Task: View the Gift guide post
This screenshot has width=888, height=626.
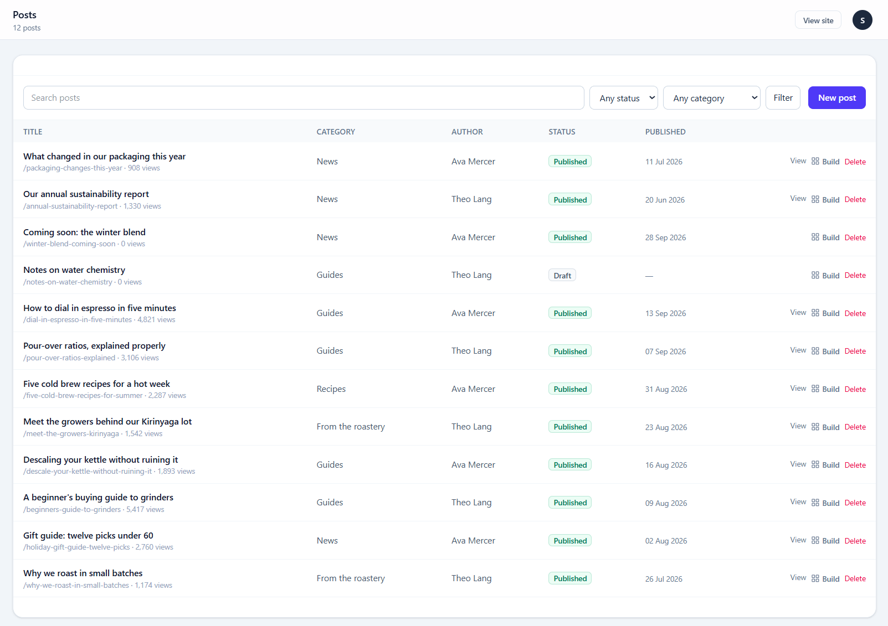Action: pos(798,540)
